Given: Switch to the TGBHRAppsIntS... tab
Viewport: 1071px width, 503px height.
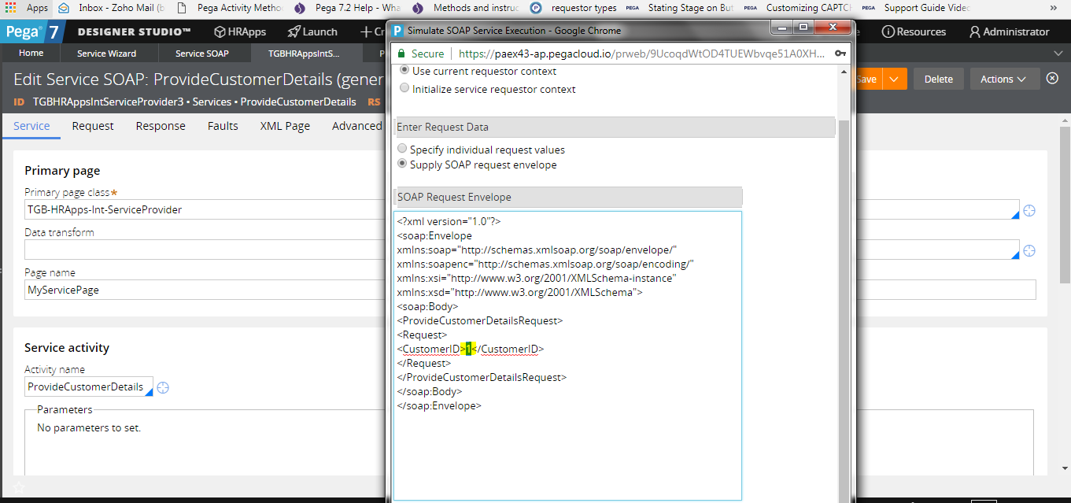Looking at the screenshot, I should point(304,54).
